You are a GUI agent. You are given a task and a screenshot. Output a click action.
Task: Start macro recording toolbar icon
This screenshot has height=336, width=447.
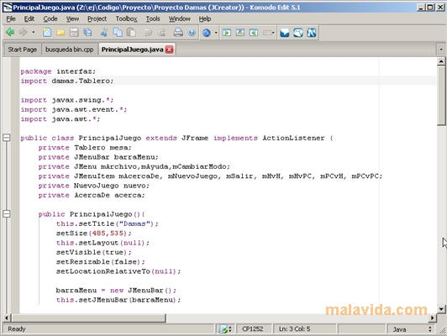tap(227, 33)
